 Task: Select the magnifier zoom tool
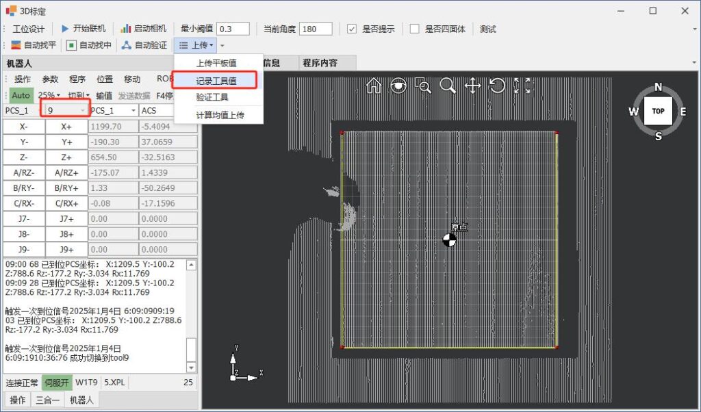pyautogui.click(x=448, y=86)
